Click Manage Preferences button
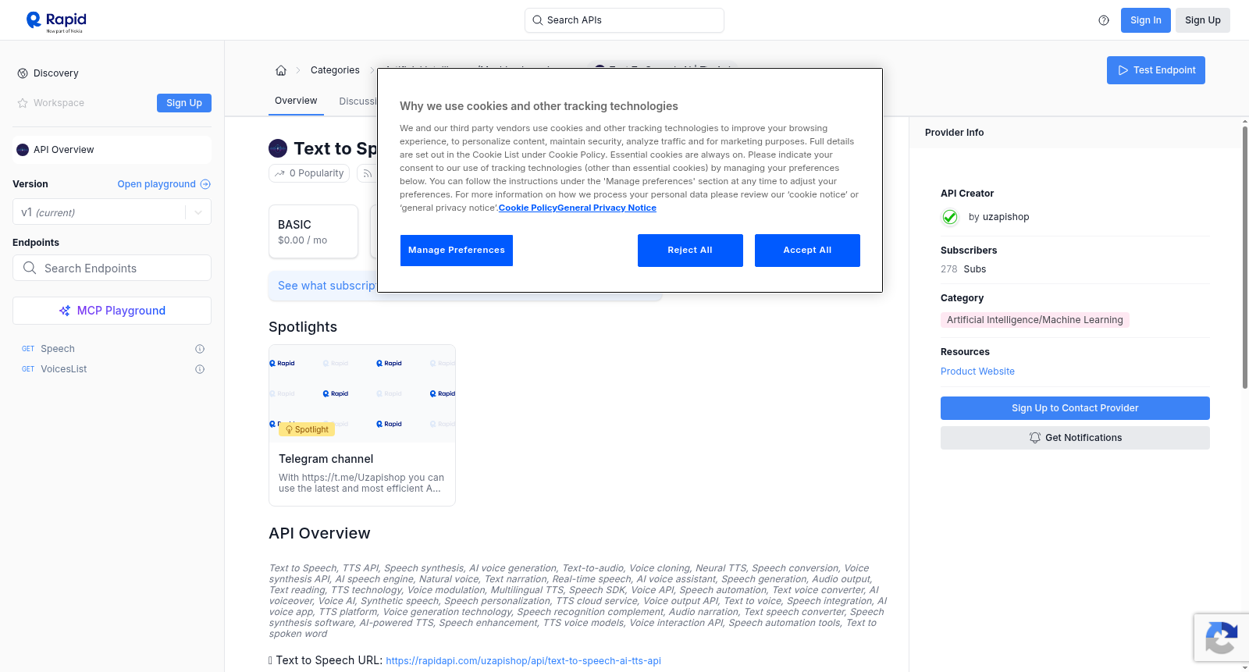This screenshot has height=672, width=1249. coord(457,251)
